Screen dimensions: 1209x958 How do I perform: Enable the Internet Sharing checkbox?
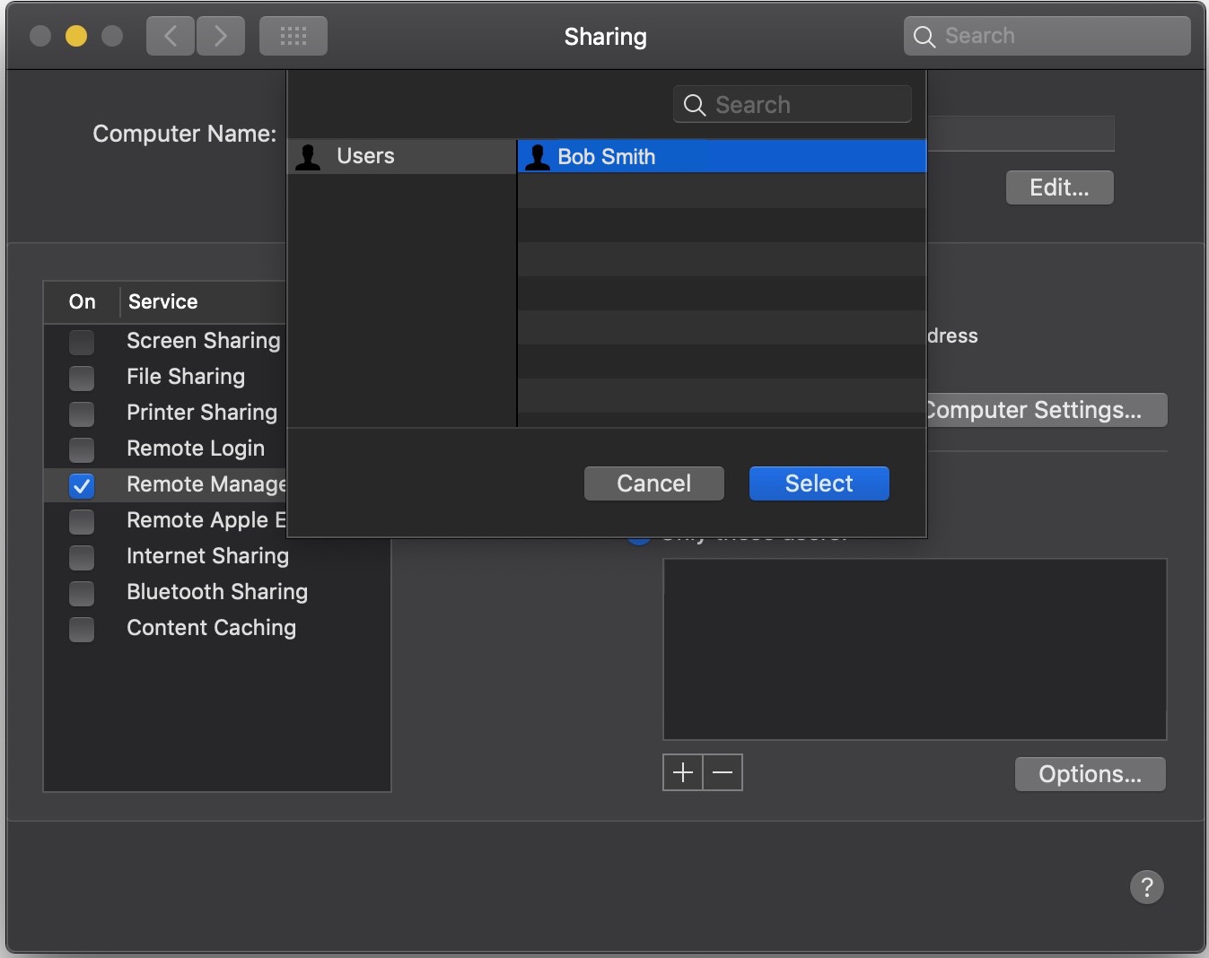coord(82,557)
